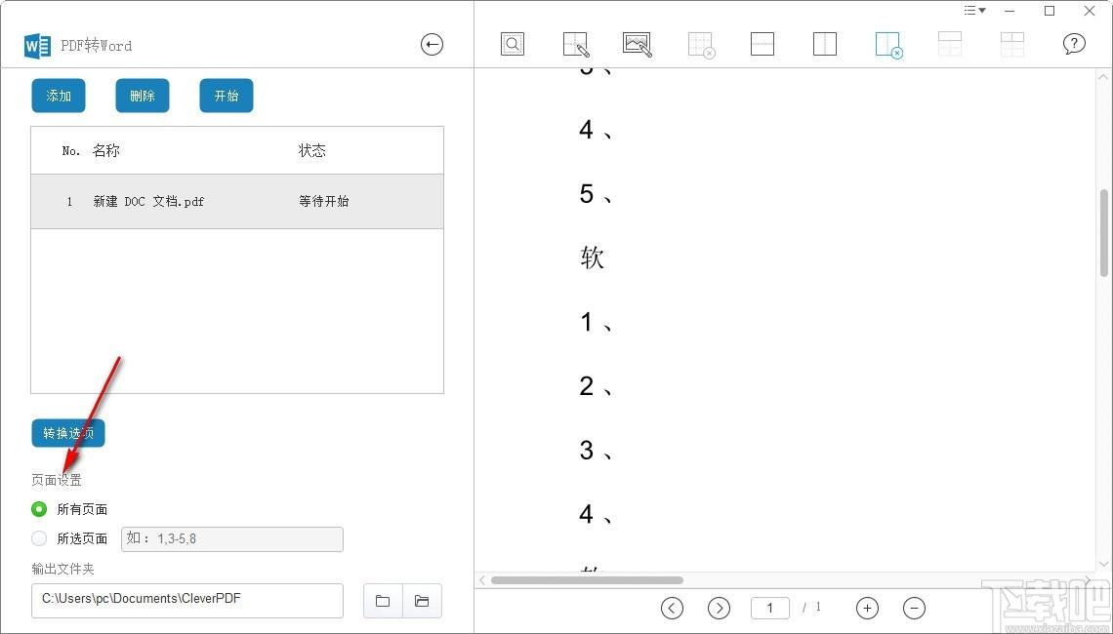Go to next page arrow
1113x634 pixels.
tap(719, 608)
